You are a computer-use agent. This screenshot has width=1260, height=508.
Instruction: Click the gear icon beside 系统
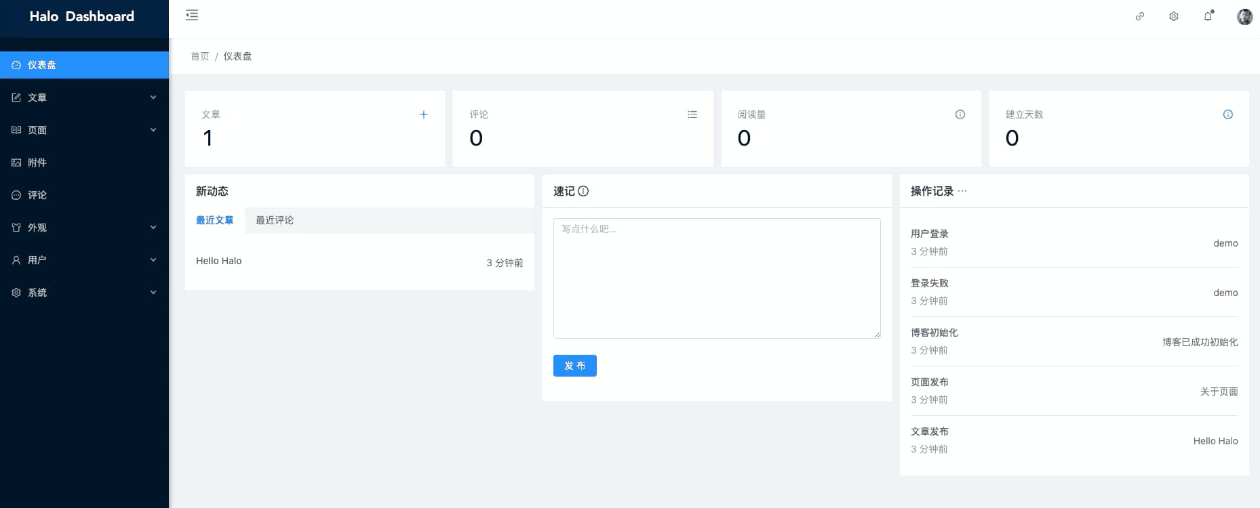[x=16, y=293]
